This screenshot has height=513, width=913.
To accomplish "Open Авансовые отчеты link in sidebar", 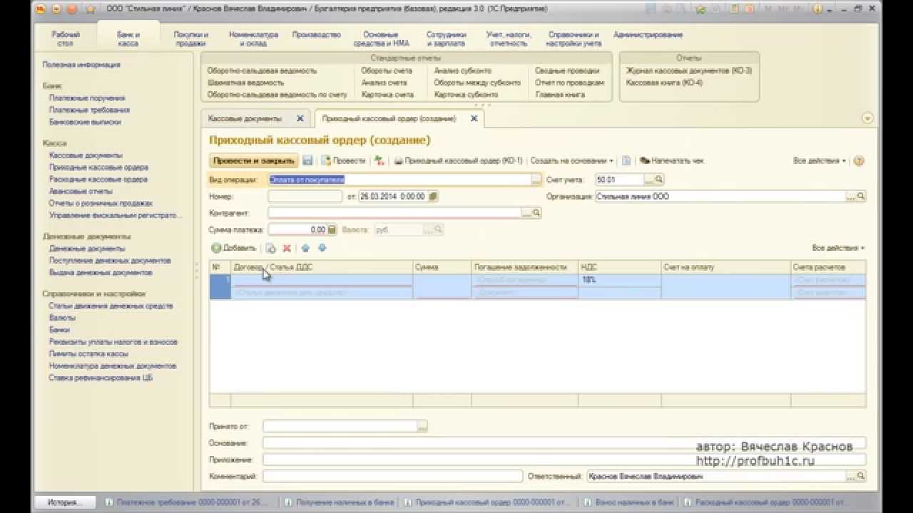I will pyautogui.click(x=81, y=191).
